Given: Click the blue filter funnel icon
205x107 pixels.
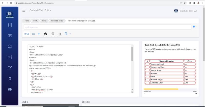Looking at the screenshot, I should [194, 27].
